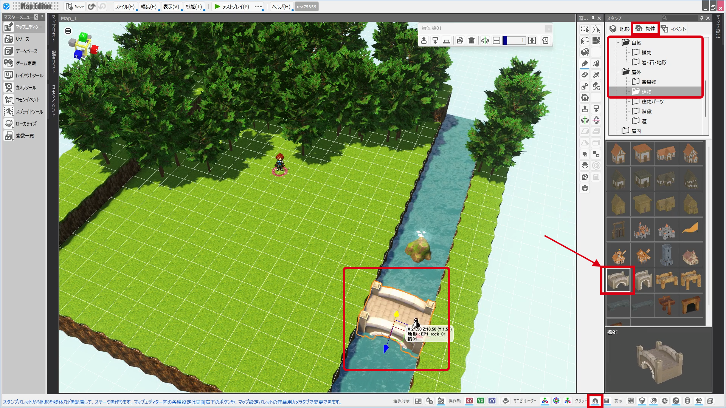The width and height of the screenshot is (726, 408).
Task: Click the Save button
Action: coord(75,6)
